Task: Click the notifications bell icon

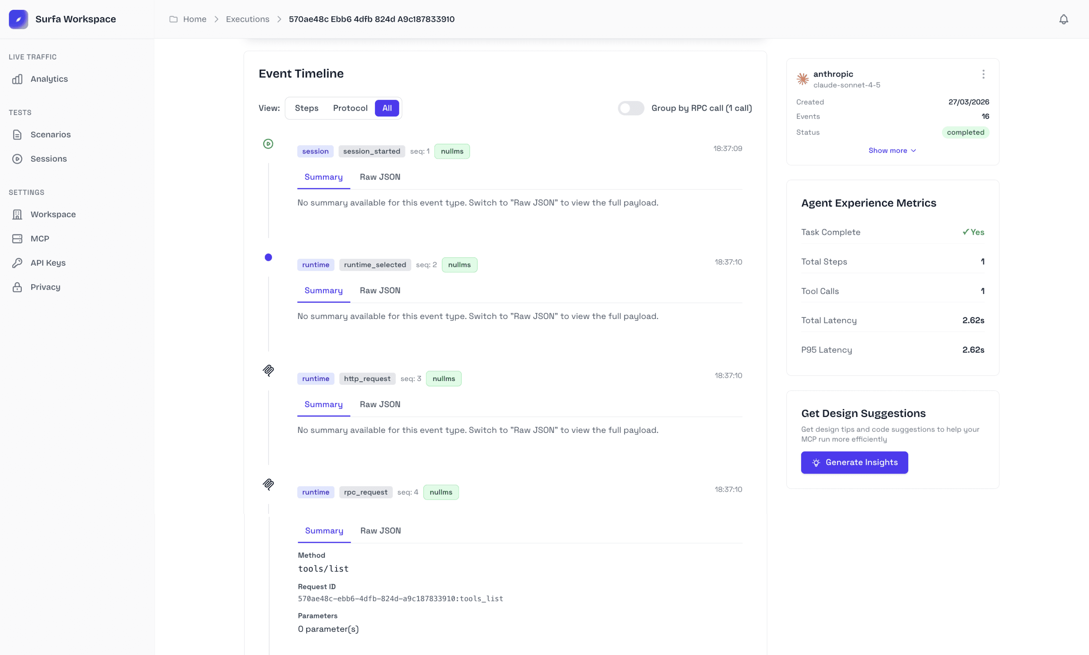Action: (x=1063, y=19)
